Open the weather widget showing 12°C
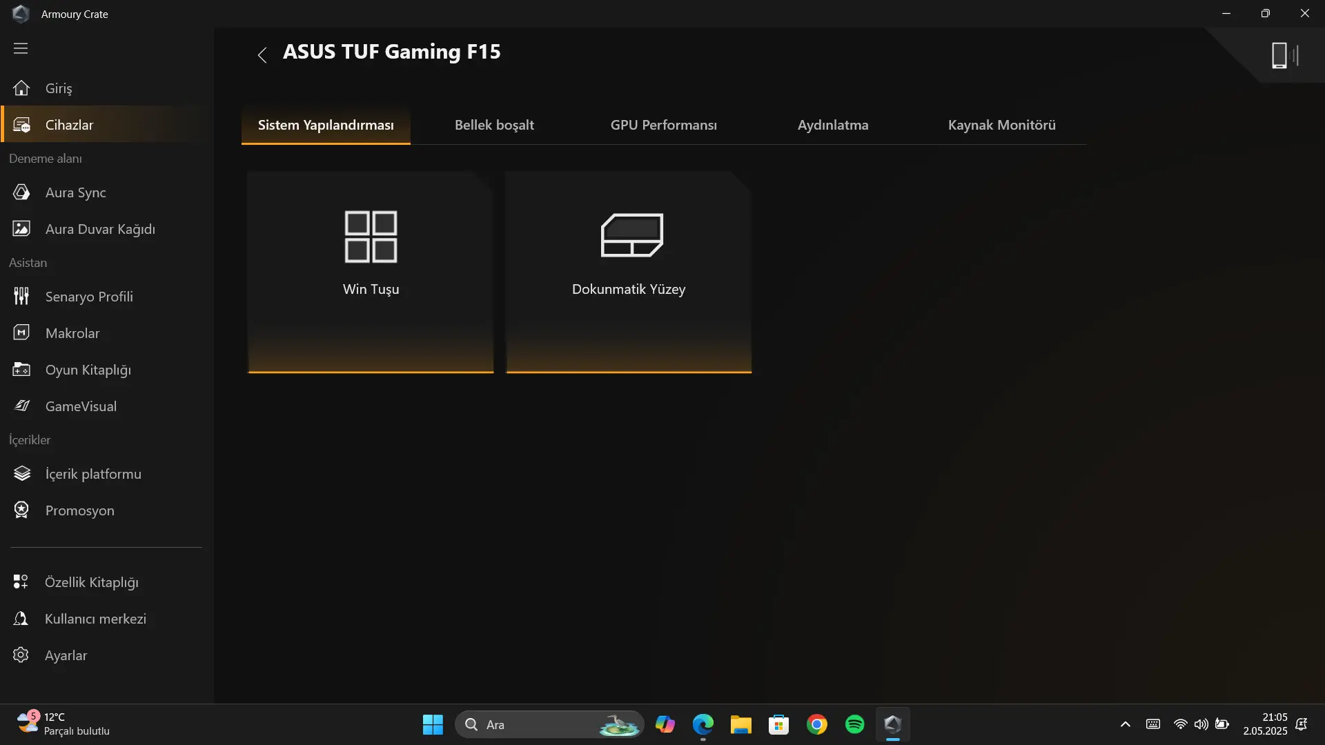This screenshot has width=1325, height=745. [x=63, y=724]
